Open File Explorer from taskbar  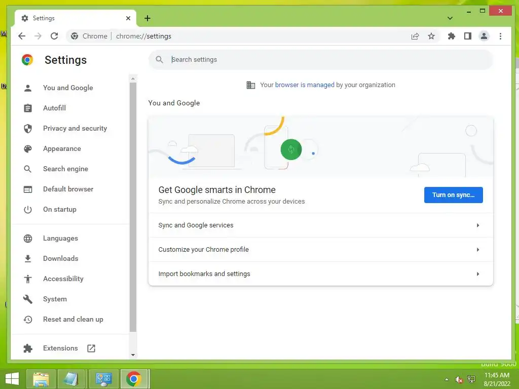tap(41, 379)
